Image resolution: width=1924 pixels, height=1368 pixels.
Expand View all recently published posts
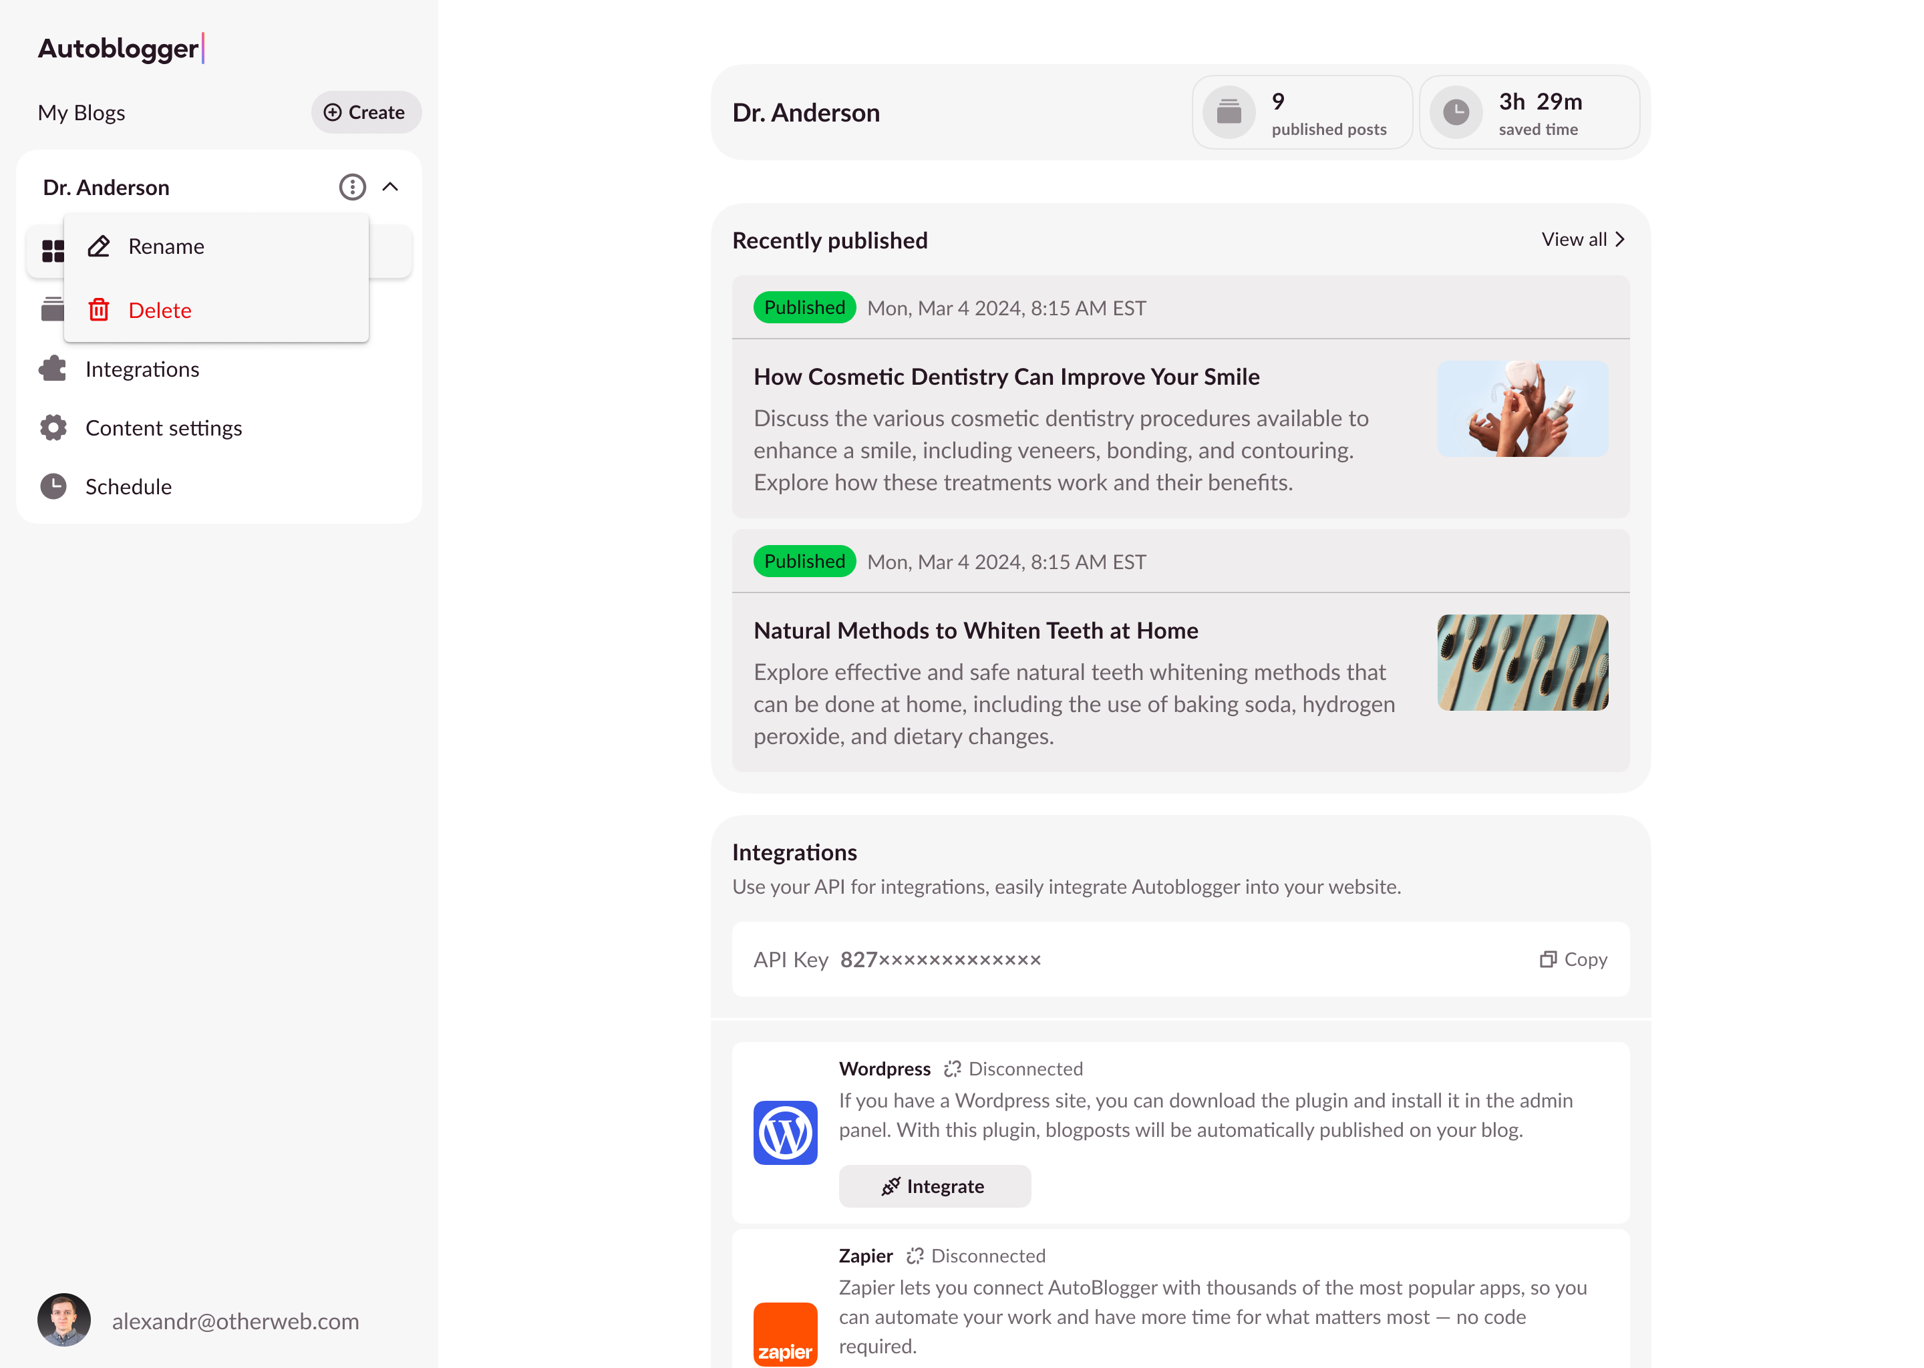[x=1582, y=239]
